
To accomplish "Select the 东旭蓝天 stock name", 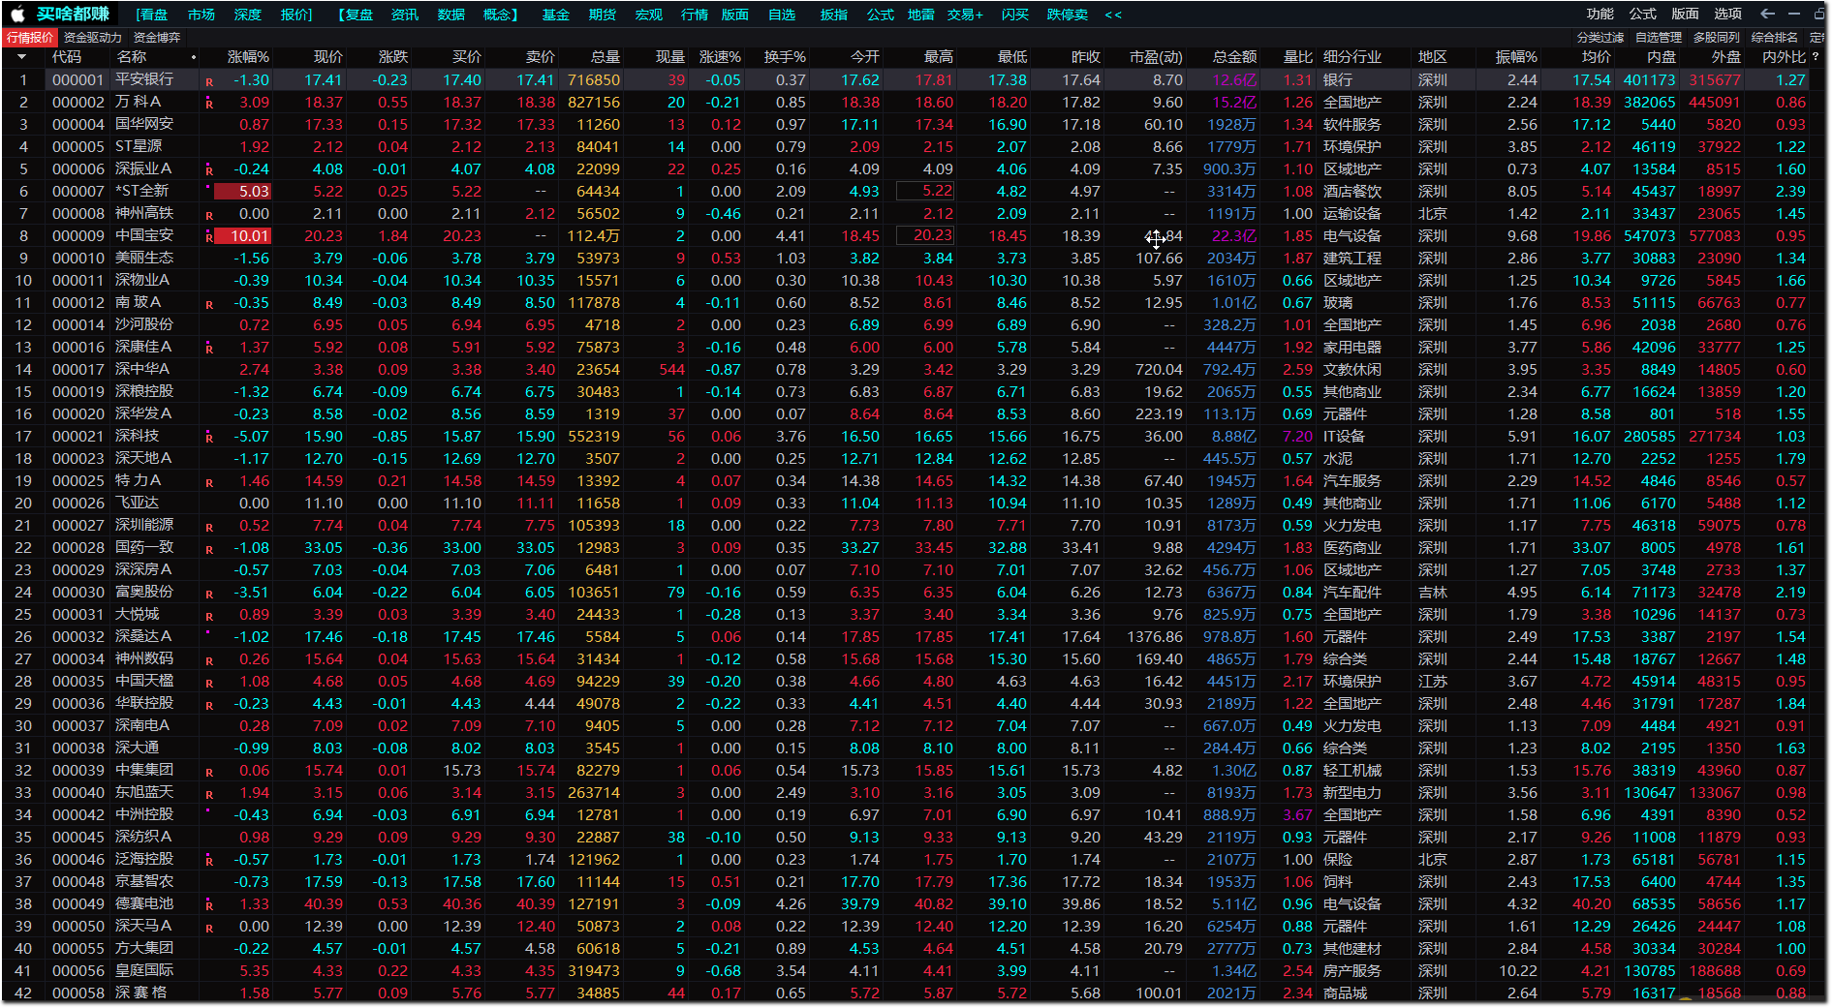I will [x=144, y=792].
